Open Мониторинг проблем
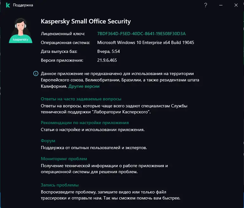Viewport: 244px width, 208px height. click(64, 159)
